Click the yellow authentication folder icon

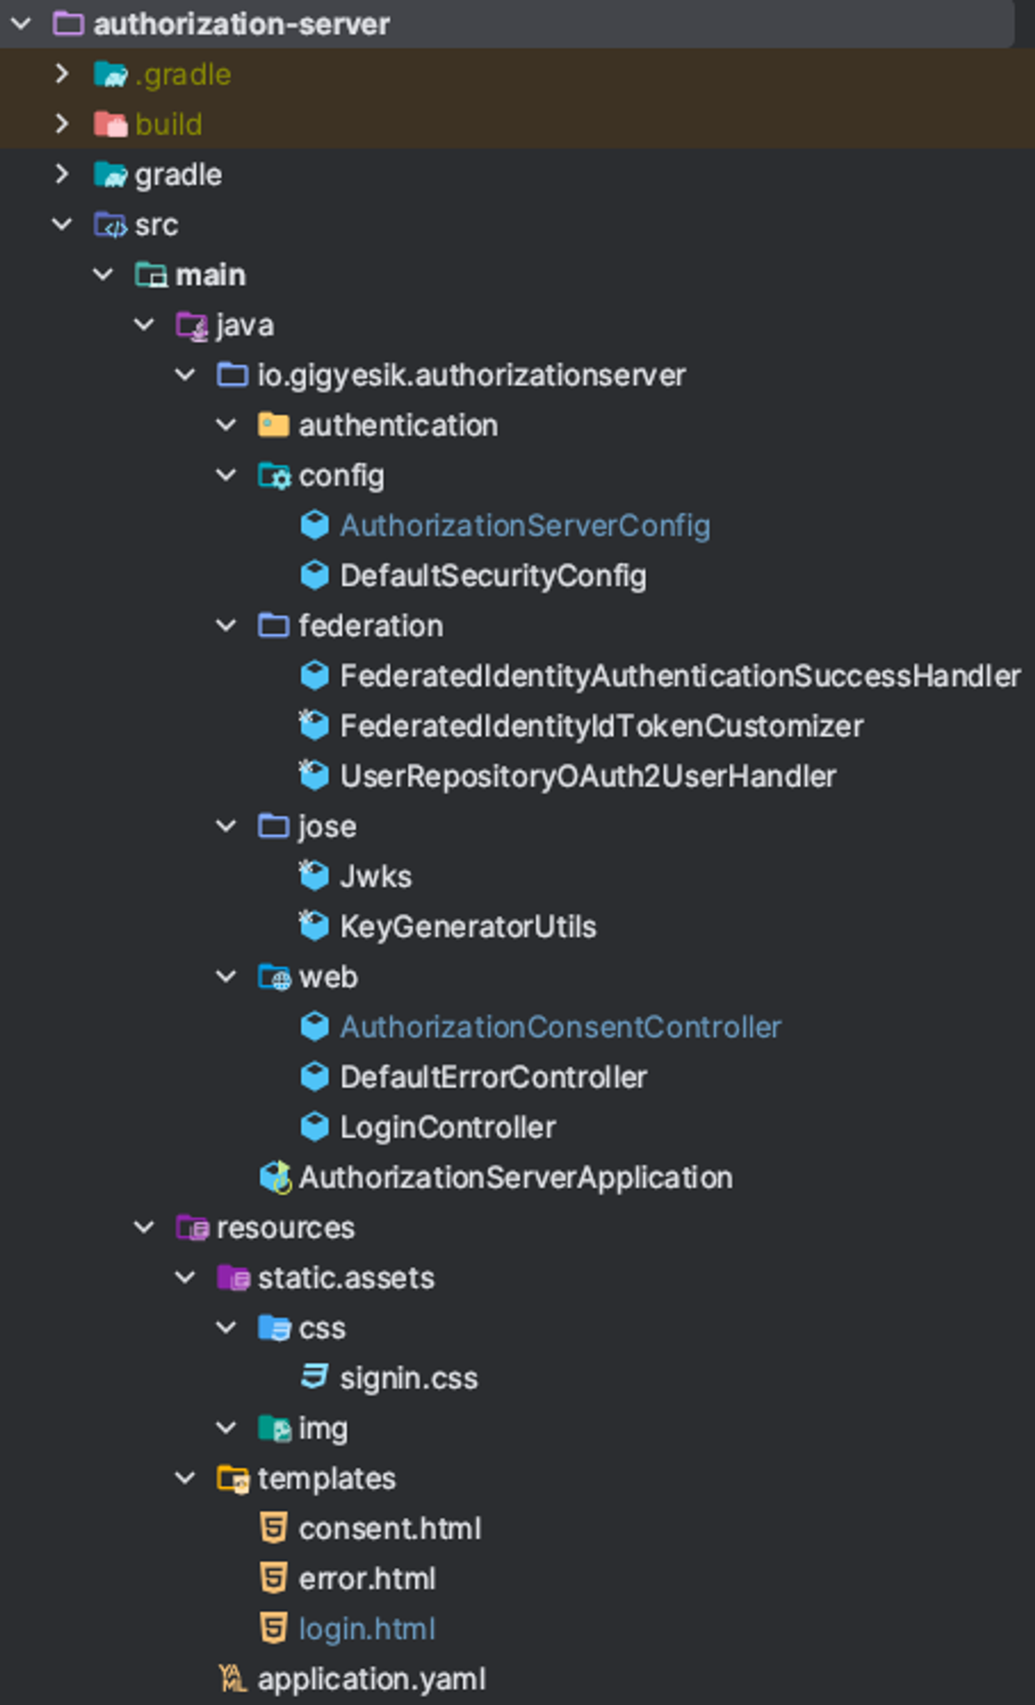click(273, 425)
